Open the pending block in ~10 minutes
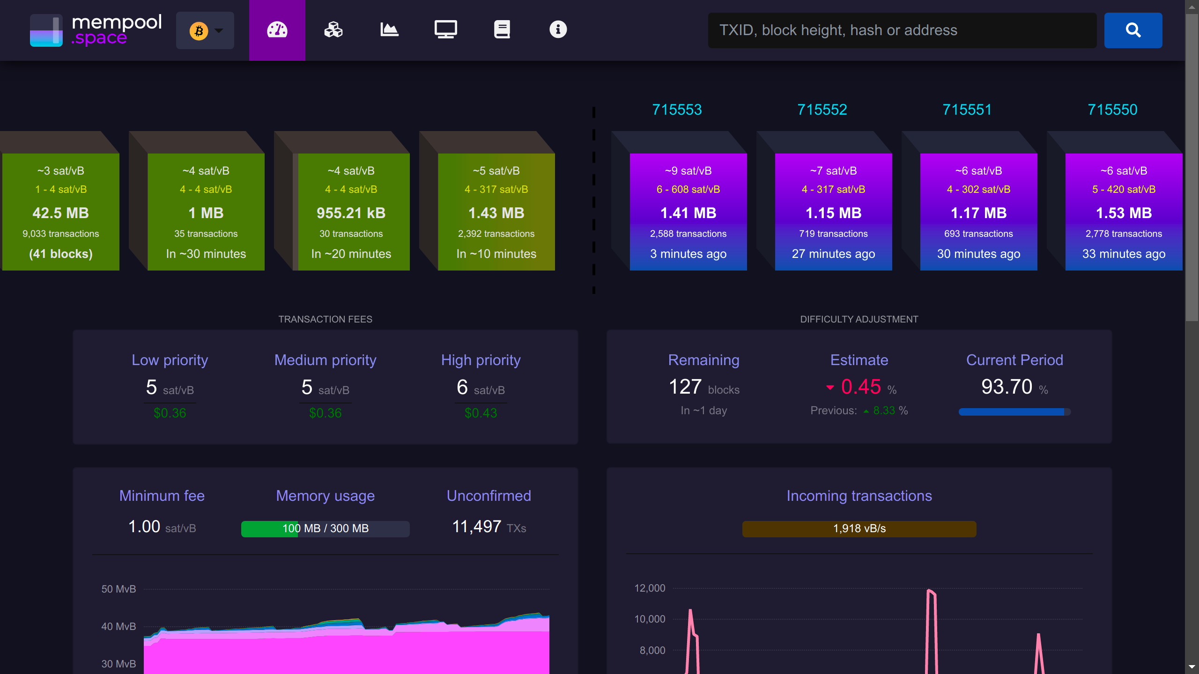This screenshot has width=1199, height=674. (496, 212)
